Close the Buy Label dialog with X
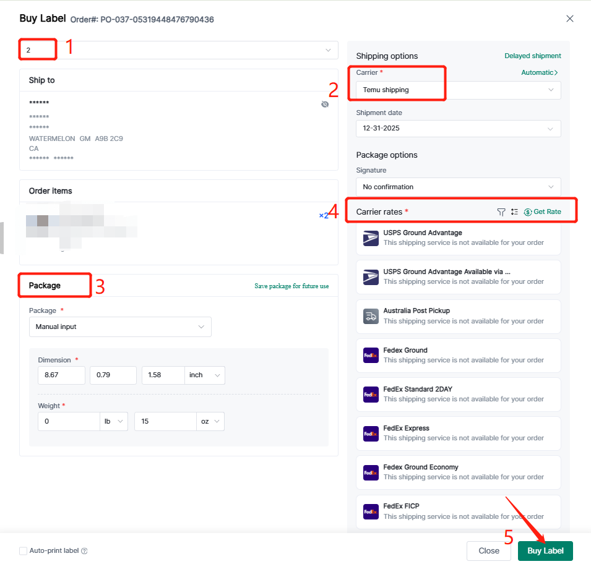591x564 pixels. click(570, 19)
